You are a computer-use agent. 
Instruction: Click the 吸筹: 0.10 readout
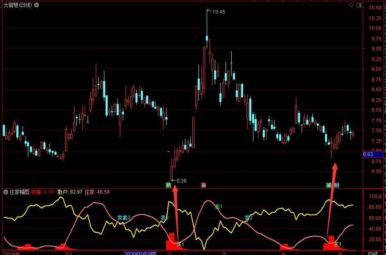(x=42, y=192)
